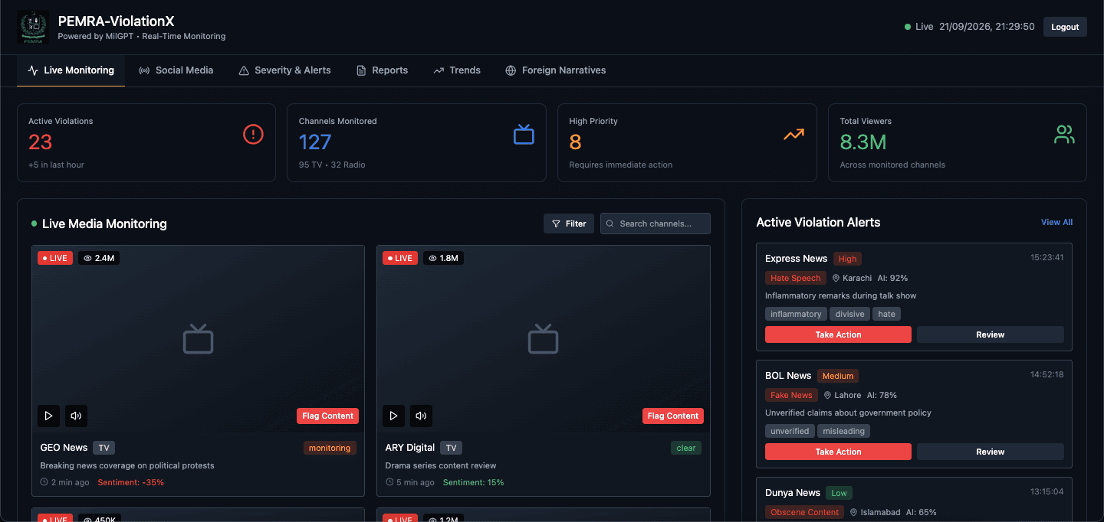Click the 2.4M viewers eye badge
Image resolution: width=1104 pixels, height=522 pixels.
tap(99, 258)
